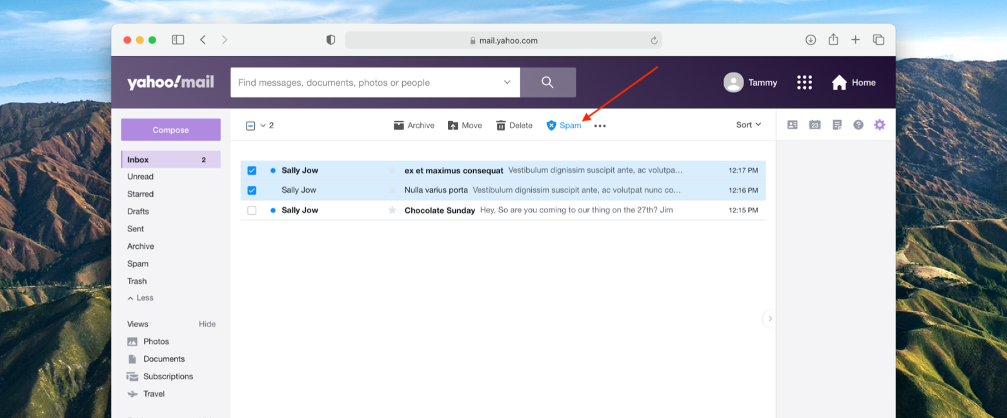Screen dimensions: 1007x418
Task: Show the tab overview icon
Action: [x=879, y=40]
